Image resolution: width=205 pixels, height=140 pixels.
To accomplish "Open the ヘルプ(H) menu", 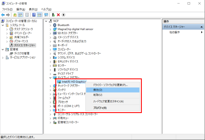I will (x=46, y=9).
